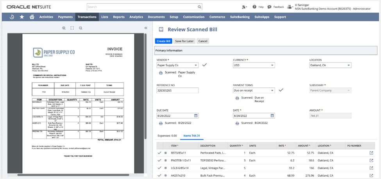The image size is (381, 179).
Task: Toggle checkmark on BST3/85x11 item row
Action: point(159,153)
